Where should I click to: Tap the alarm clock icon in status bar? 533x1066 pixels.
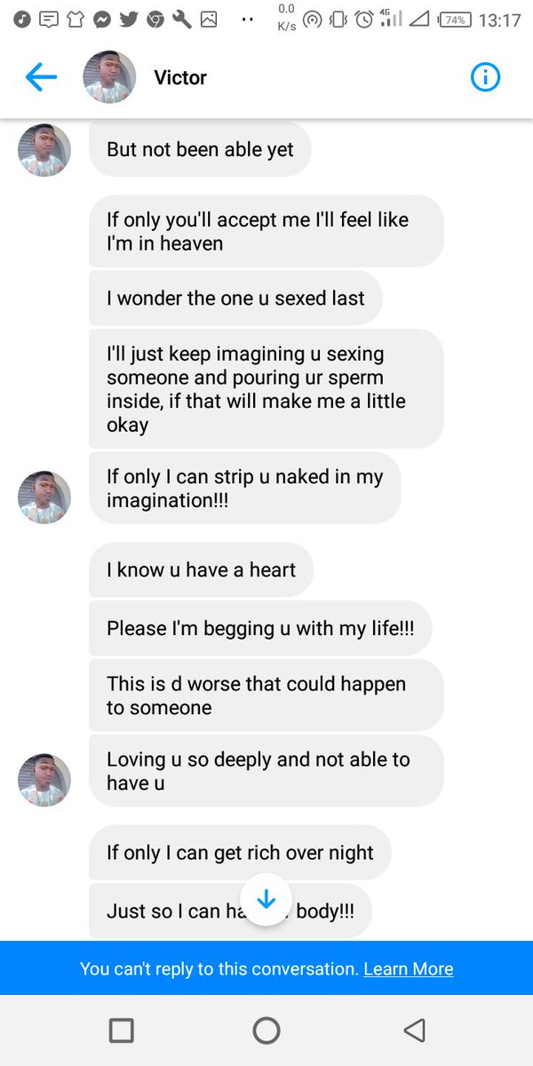[x=364, y=20]
